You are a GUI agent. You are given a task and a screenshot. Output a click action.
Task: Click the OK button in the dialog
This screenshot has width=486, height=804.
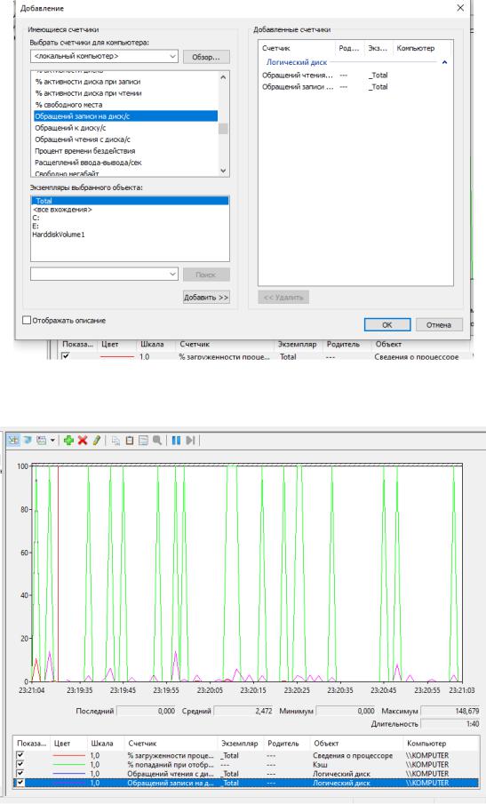(387, 324)
